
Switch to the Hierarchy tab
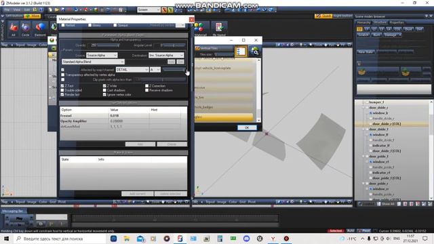[363, 22]
